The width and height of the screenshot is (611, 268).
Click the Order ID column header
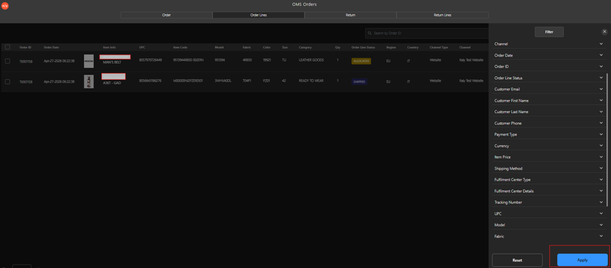pyautogui.click(x=25, y=48)
